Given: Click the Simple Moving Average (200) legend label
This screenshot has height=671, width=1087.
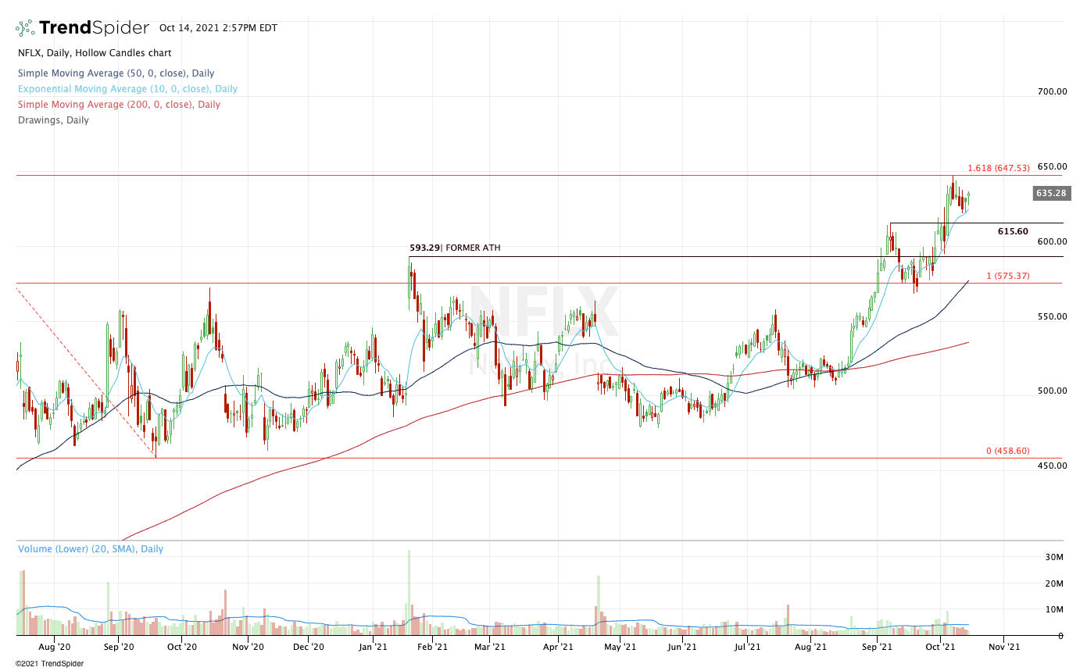Looking at the screenshot, I should pos(119,105).
